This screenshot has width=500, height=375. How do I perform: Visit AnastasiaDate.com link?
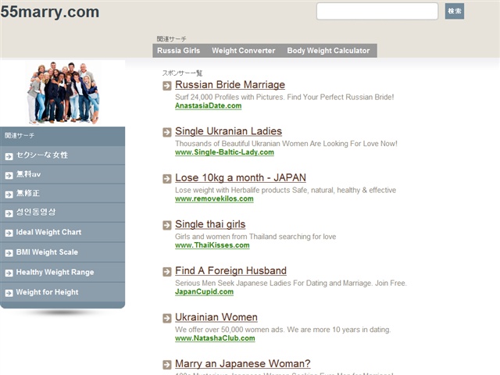point(209,106)
